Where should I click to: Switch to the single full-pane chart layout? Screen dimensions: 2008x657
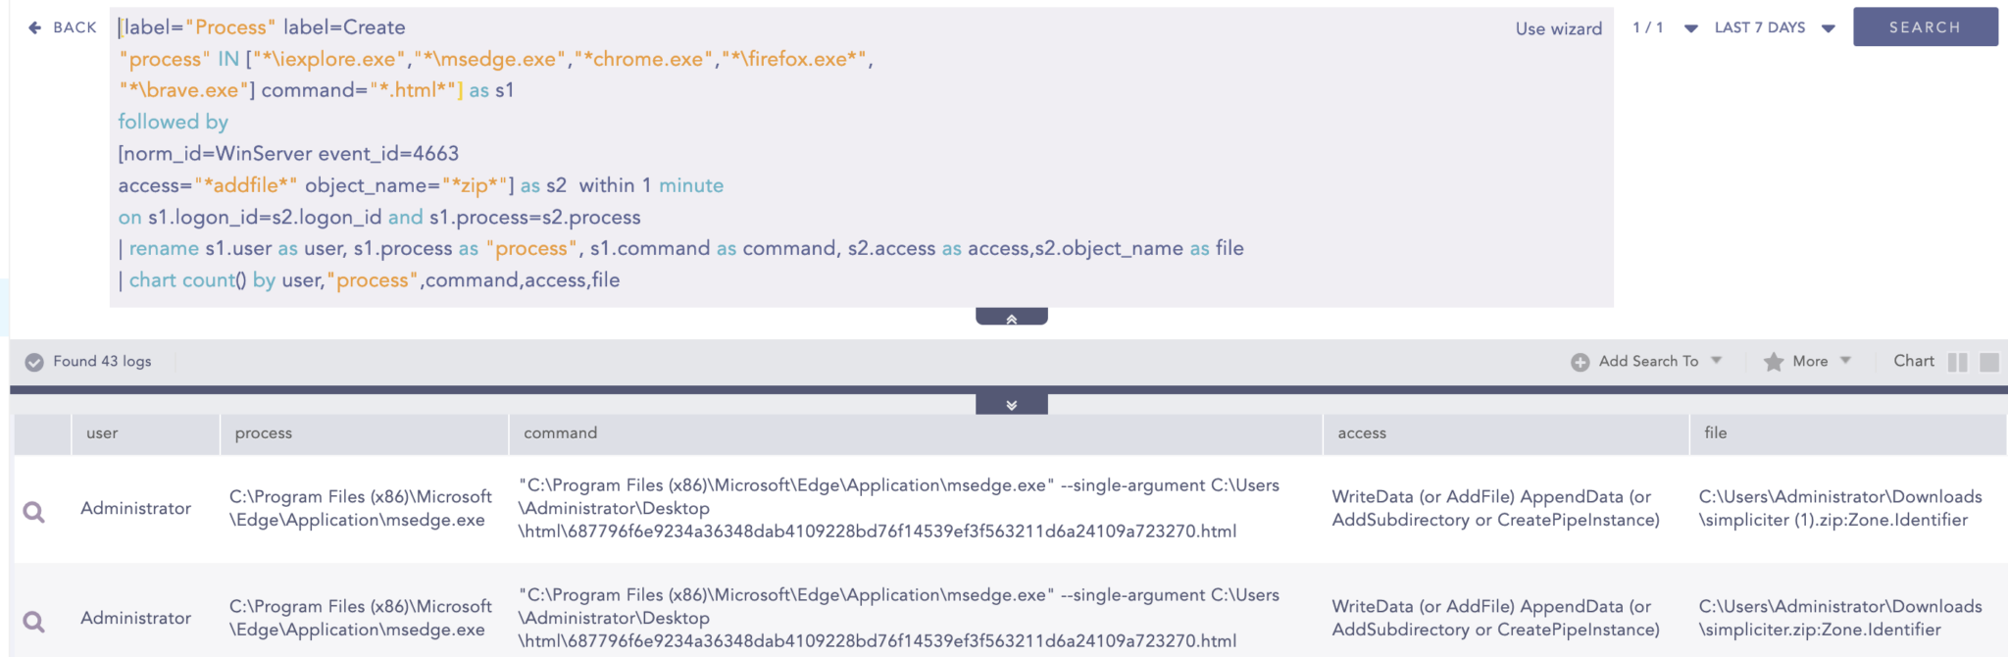coord(1989,362)
